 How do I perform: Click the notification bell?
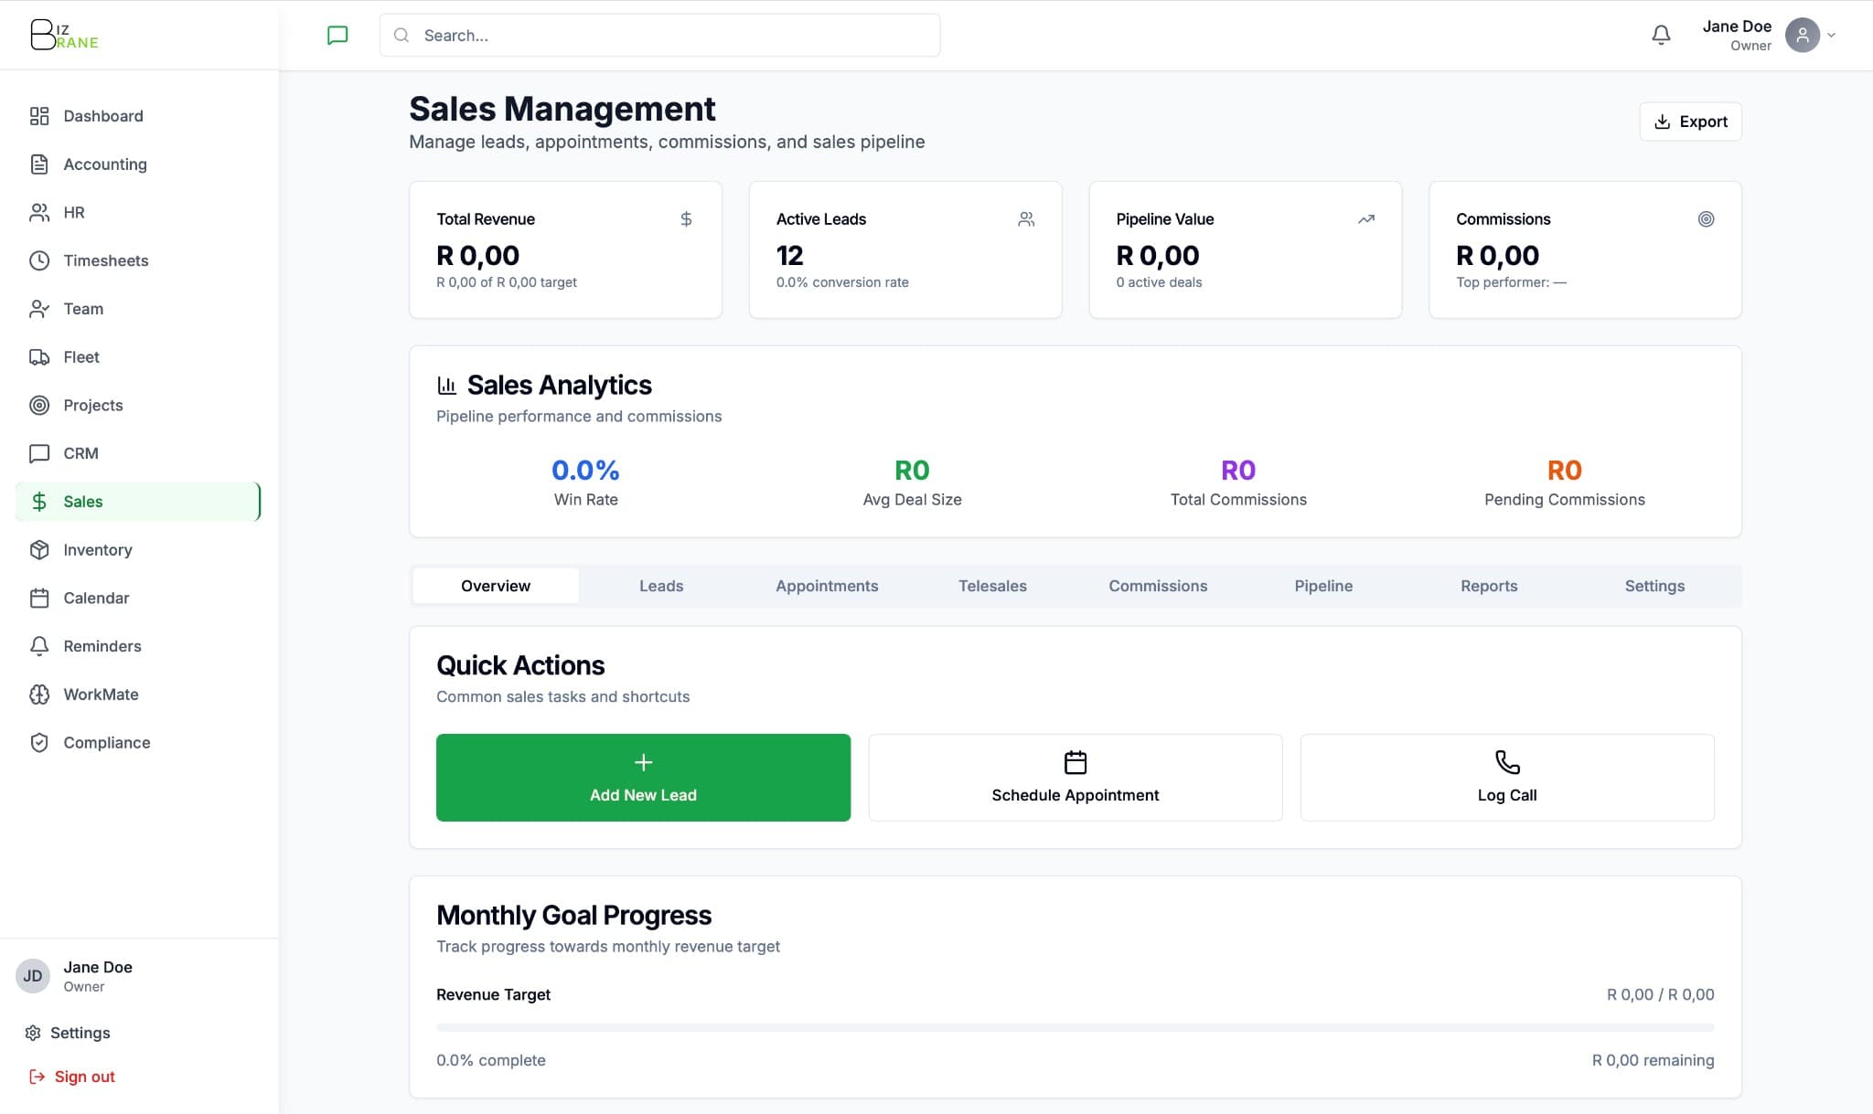click(1661, 35)
